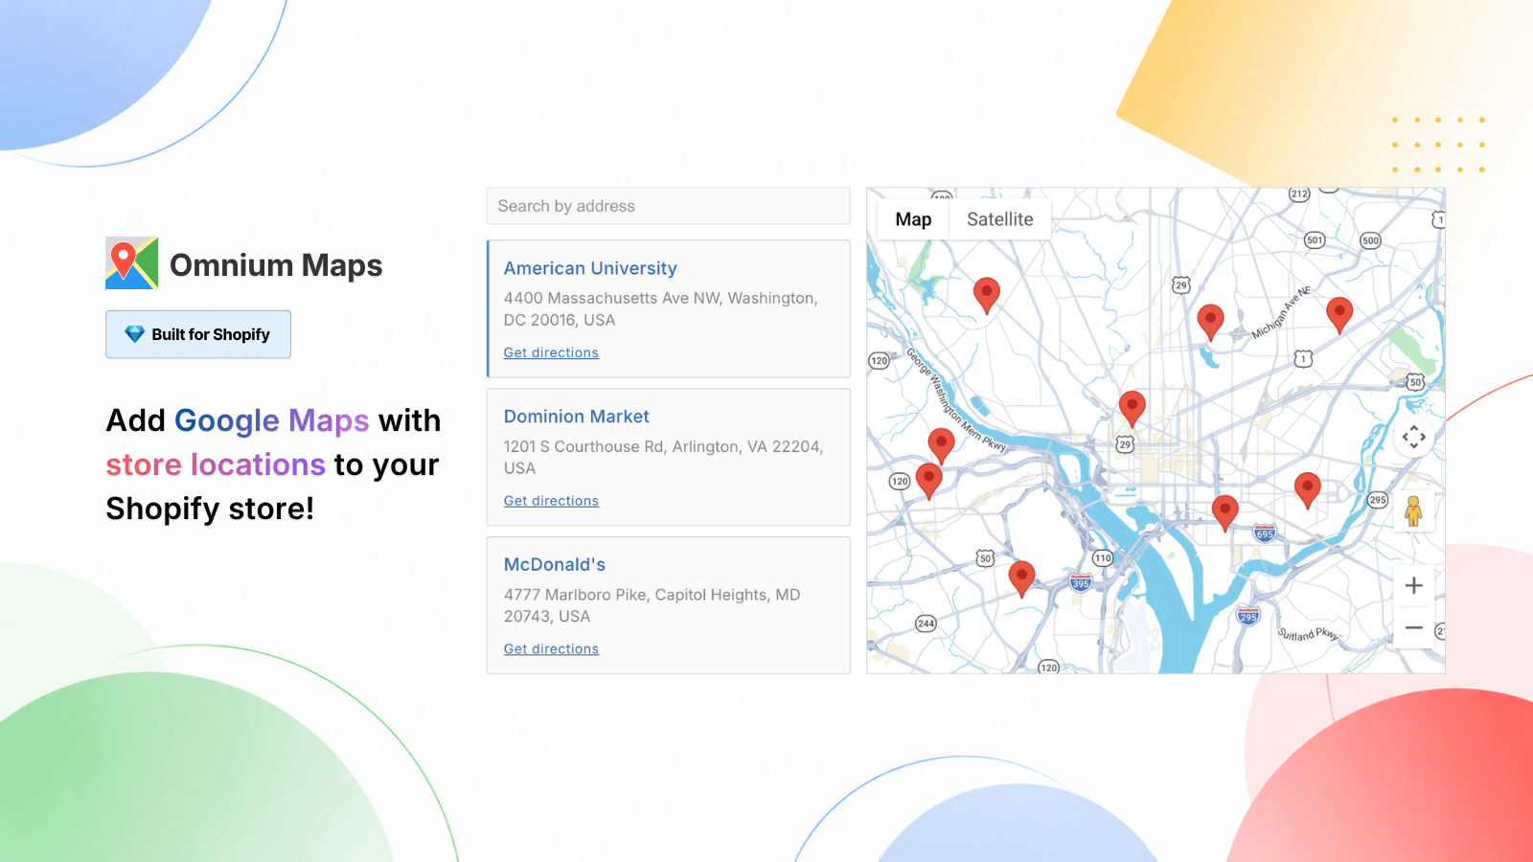
Task: Click the lower red pin near route 120
Action: pyautogui.click(x=929, y=481)
